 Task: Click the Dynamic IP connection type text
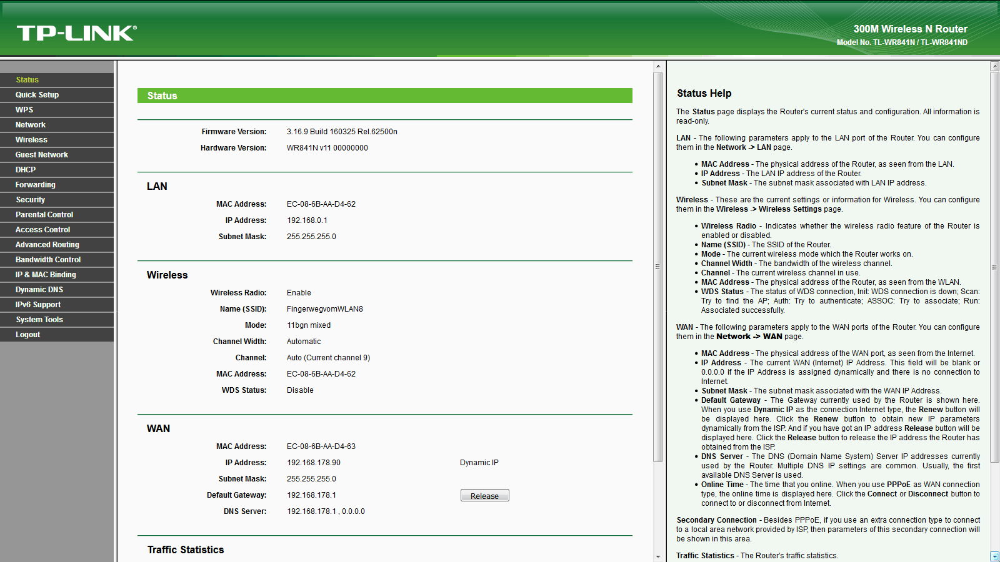point(479,463)
